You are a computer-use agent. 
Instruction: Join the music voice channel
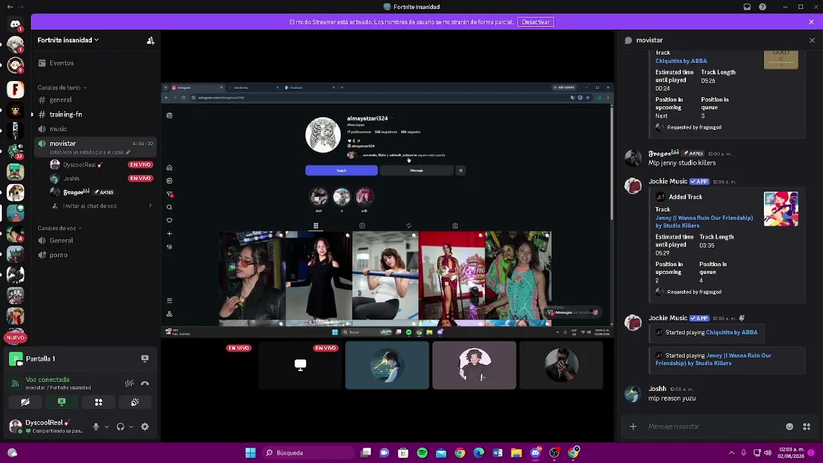point(96,129)
